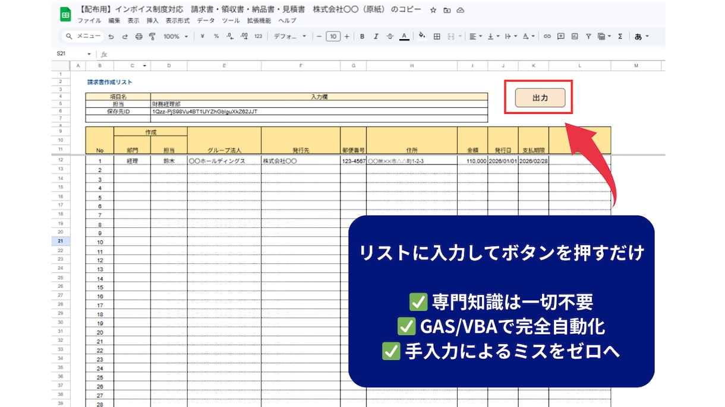Screen dimensions: 725x407
Task: Check cloud save status icon
Action: click(x=460, y=10)
